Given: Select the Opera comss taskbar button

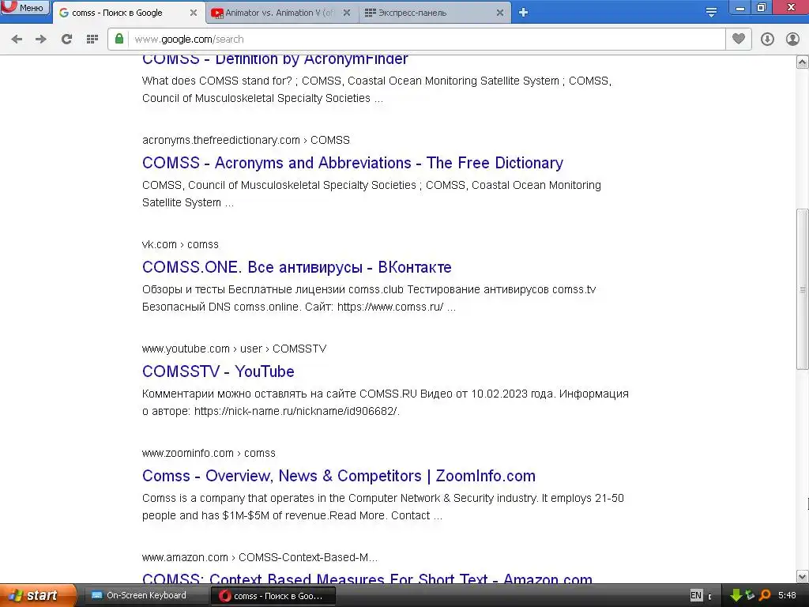Looking at the screenshot, I should (x=273, y=596).
